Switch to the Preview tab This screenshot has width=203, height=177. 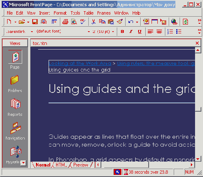pyautogui.click(x=81, y=165)
